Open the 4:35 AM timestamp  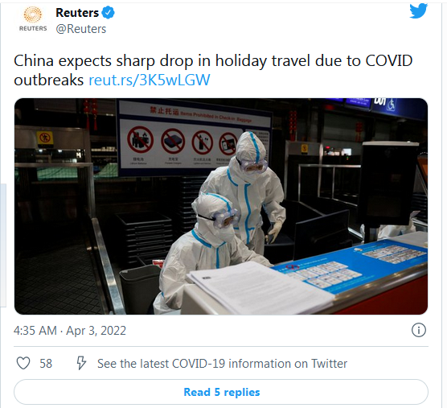[35, 331]
